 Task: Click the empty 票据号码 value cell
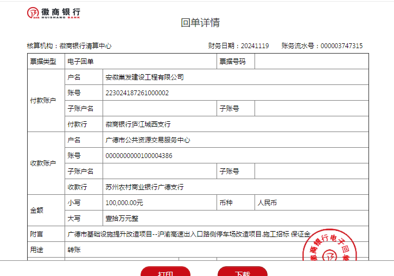(311, 62)
